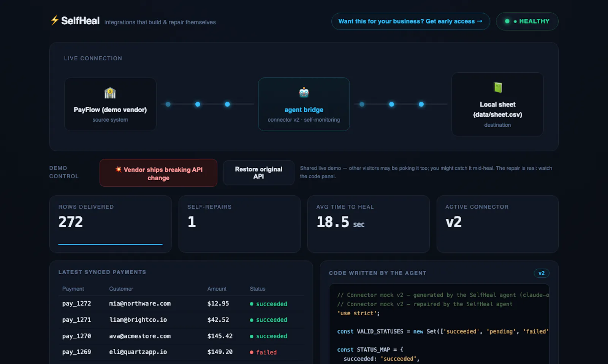Click the amount $145.42
The height and width of the screenshot is (364, 608).
tap(220, 336)
